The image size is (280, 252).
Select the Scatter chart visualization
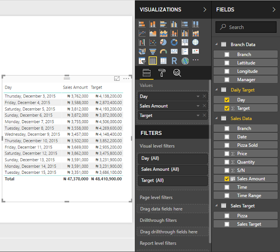click(x=153, y=42)
